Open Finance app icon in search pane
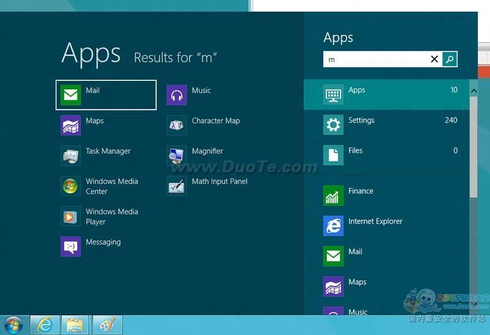 333,195
